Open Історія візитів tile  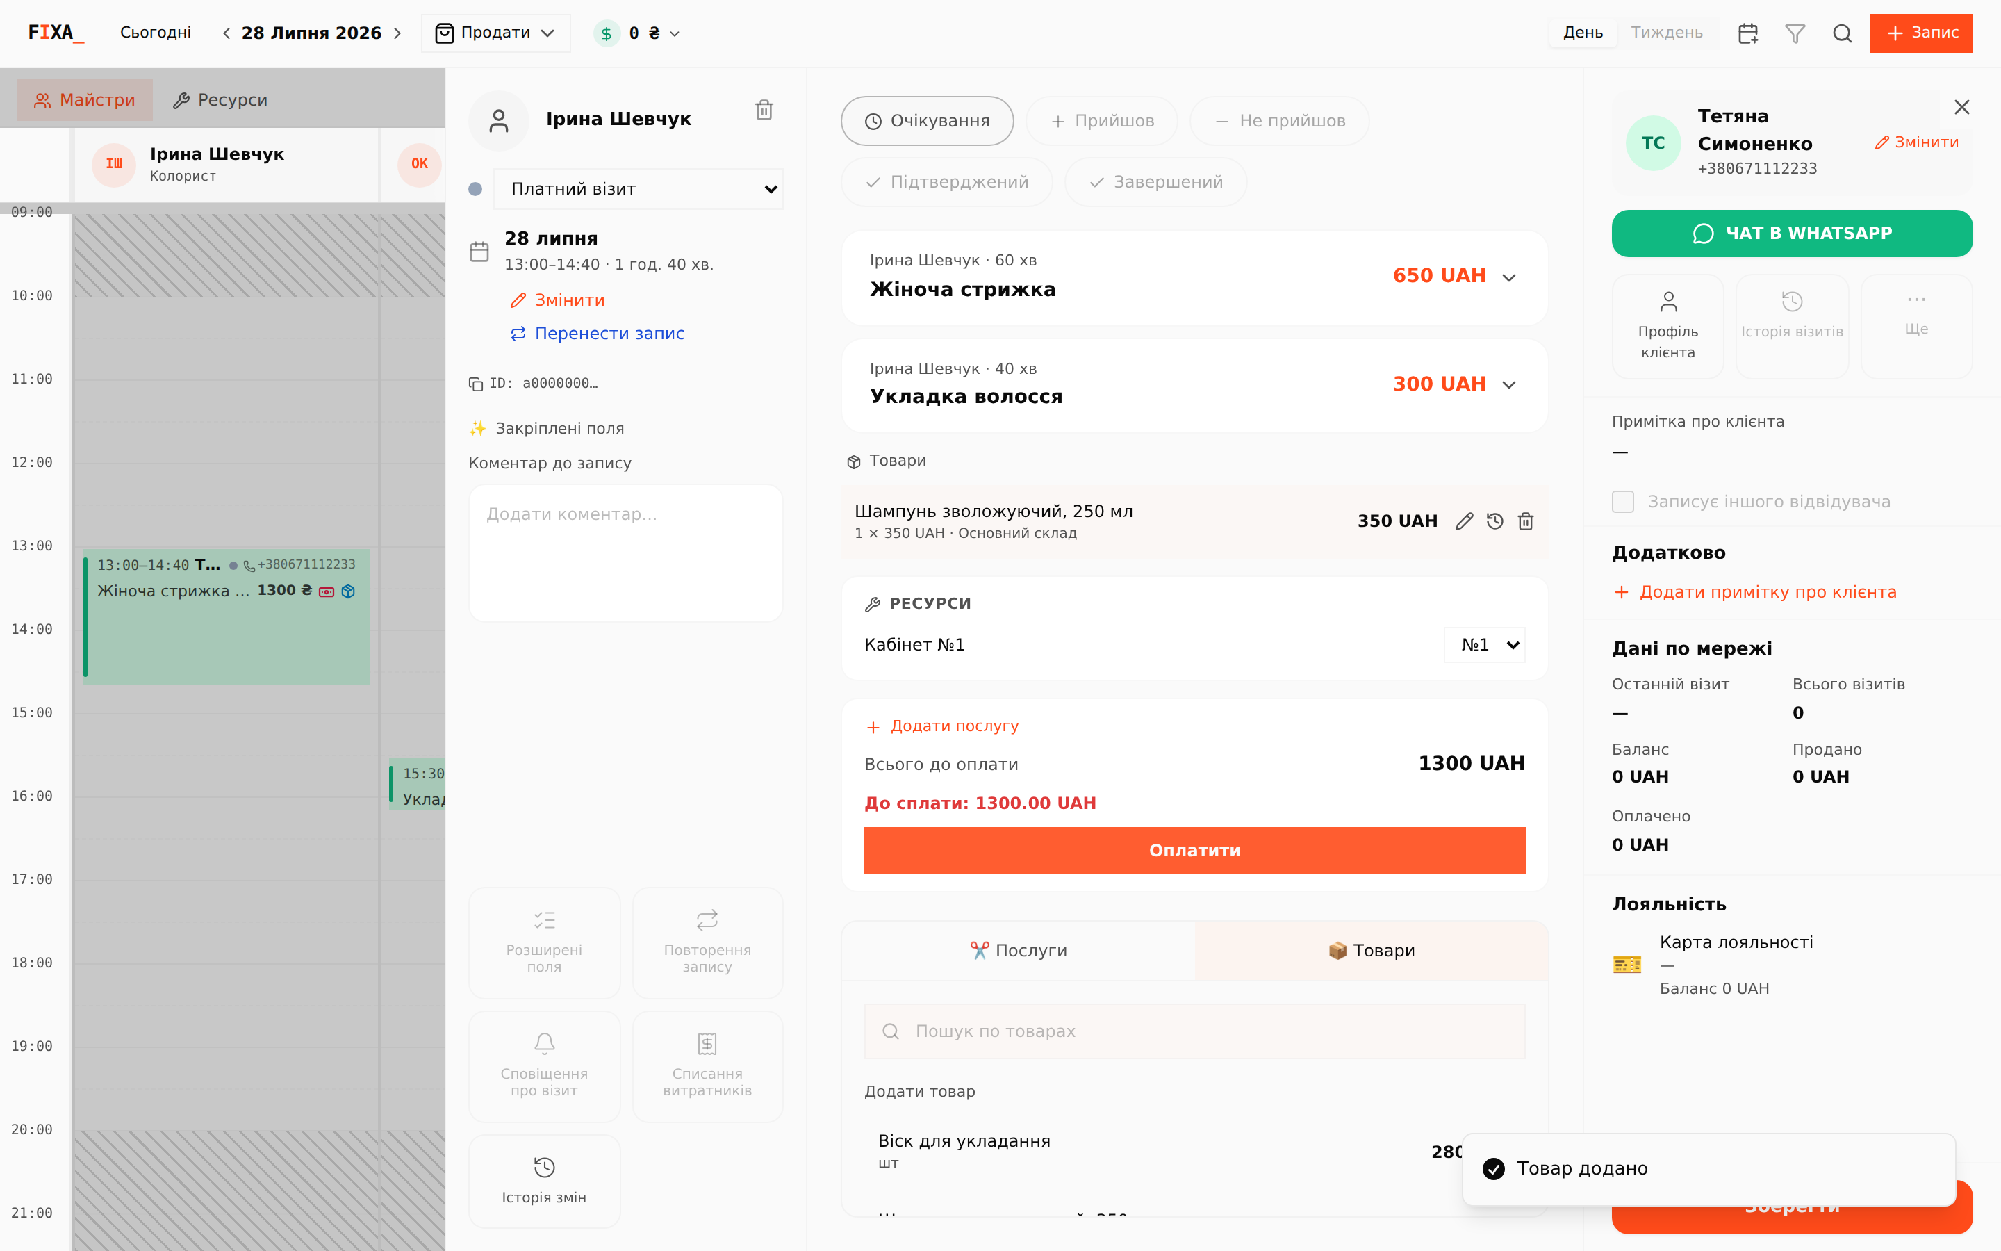coord(1792,326)
